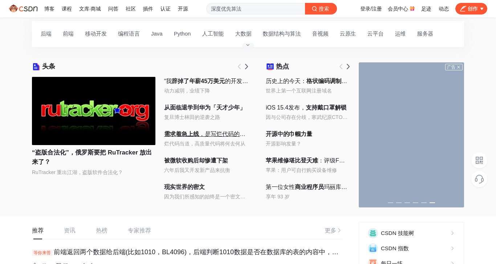Go to previous 热点 page arrow
Viewport: 496px width, 264px height.
(x=341, y=66)
